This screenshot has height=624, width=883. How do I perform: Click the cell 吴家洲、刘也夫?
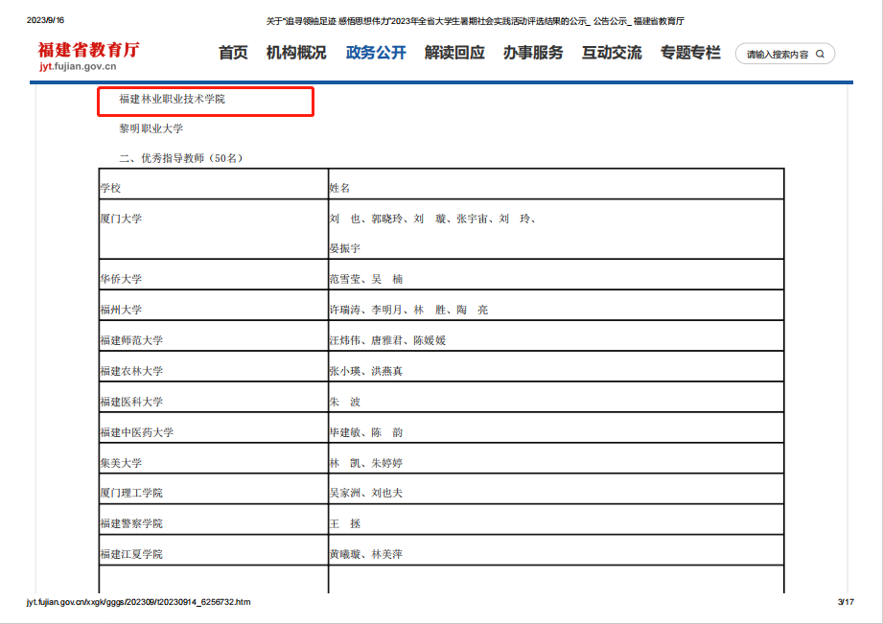(556, 488)
